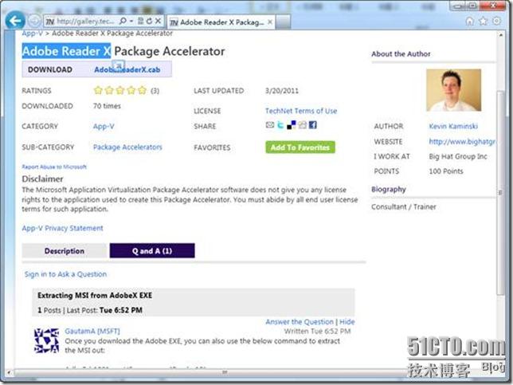Share on Facebook icon
Viewport: 513px width, 385px height.
pyautogui.click(x=313, y=124)
